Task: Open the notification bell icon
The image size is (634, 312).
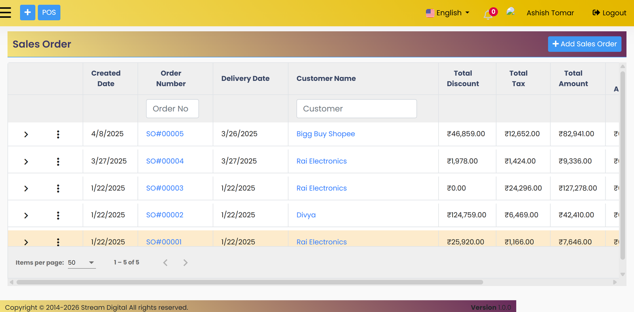Action: [x=489, y=14]
